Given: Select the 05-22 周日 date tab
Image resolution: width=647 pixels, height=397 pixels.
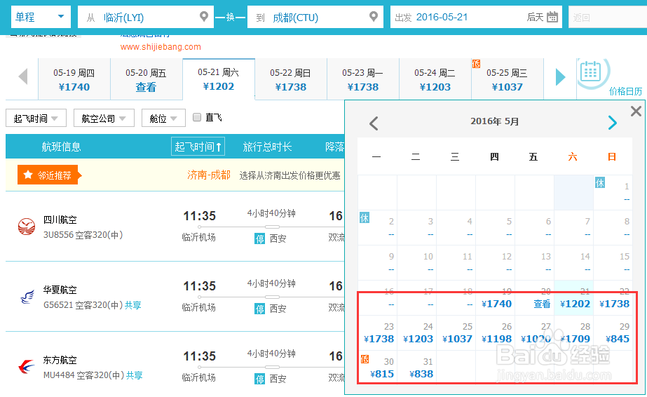Looking at the screenshot, I should click(x=291, y=79).
